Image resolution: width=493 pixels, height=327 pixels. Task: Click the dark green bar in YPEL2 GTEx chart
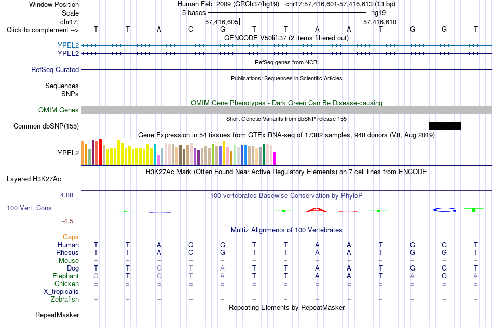point(264,154)
